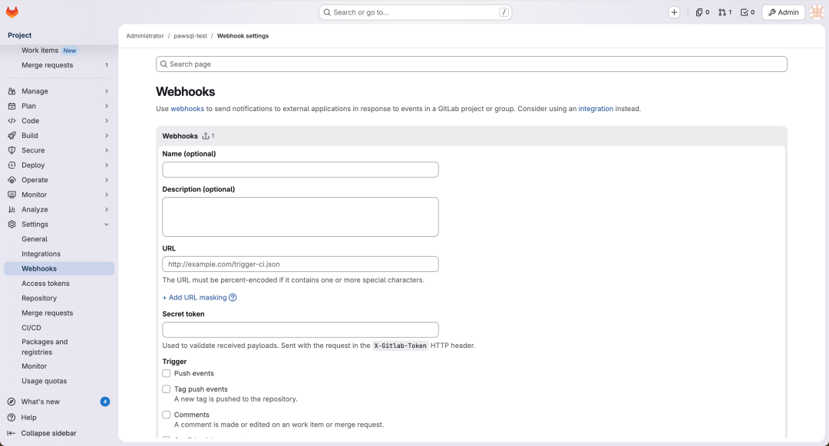Enable the Tag push events trigger
829x446 pixels.
pyautogui.click(x=167, y=389)
